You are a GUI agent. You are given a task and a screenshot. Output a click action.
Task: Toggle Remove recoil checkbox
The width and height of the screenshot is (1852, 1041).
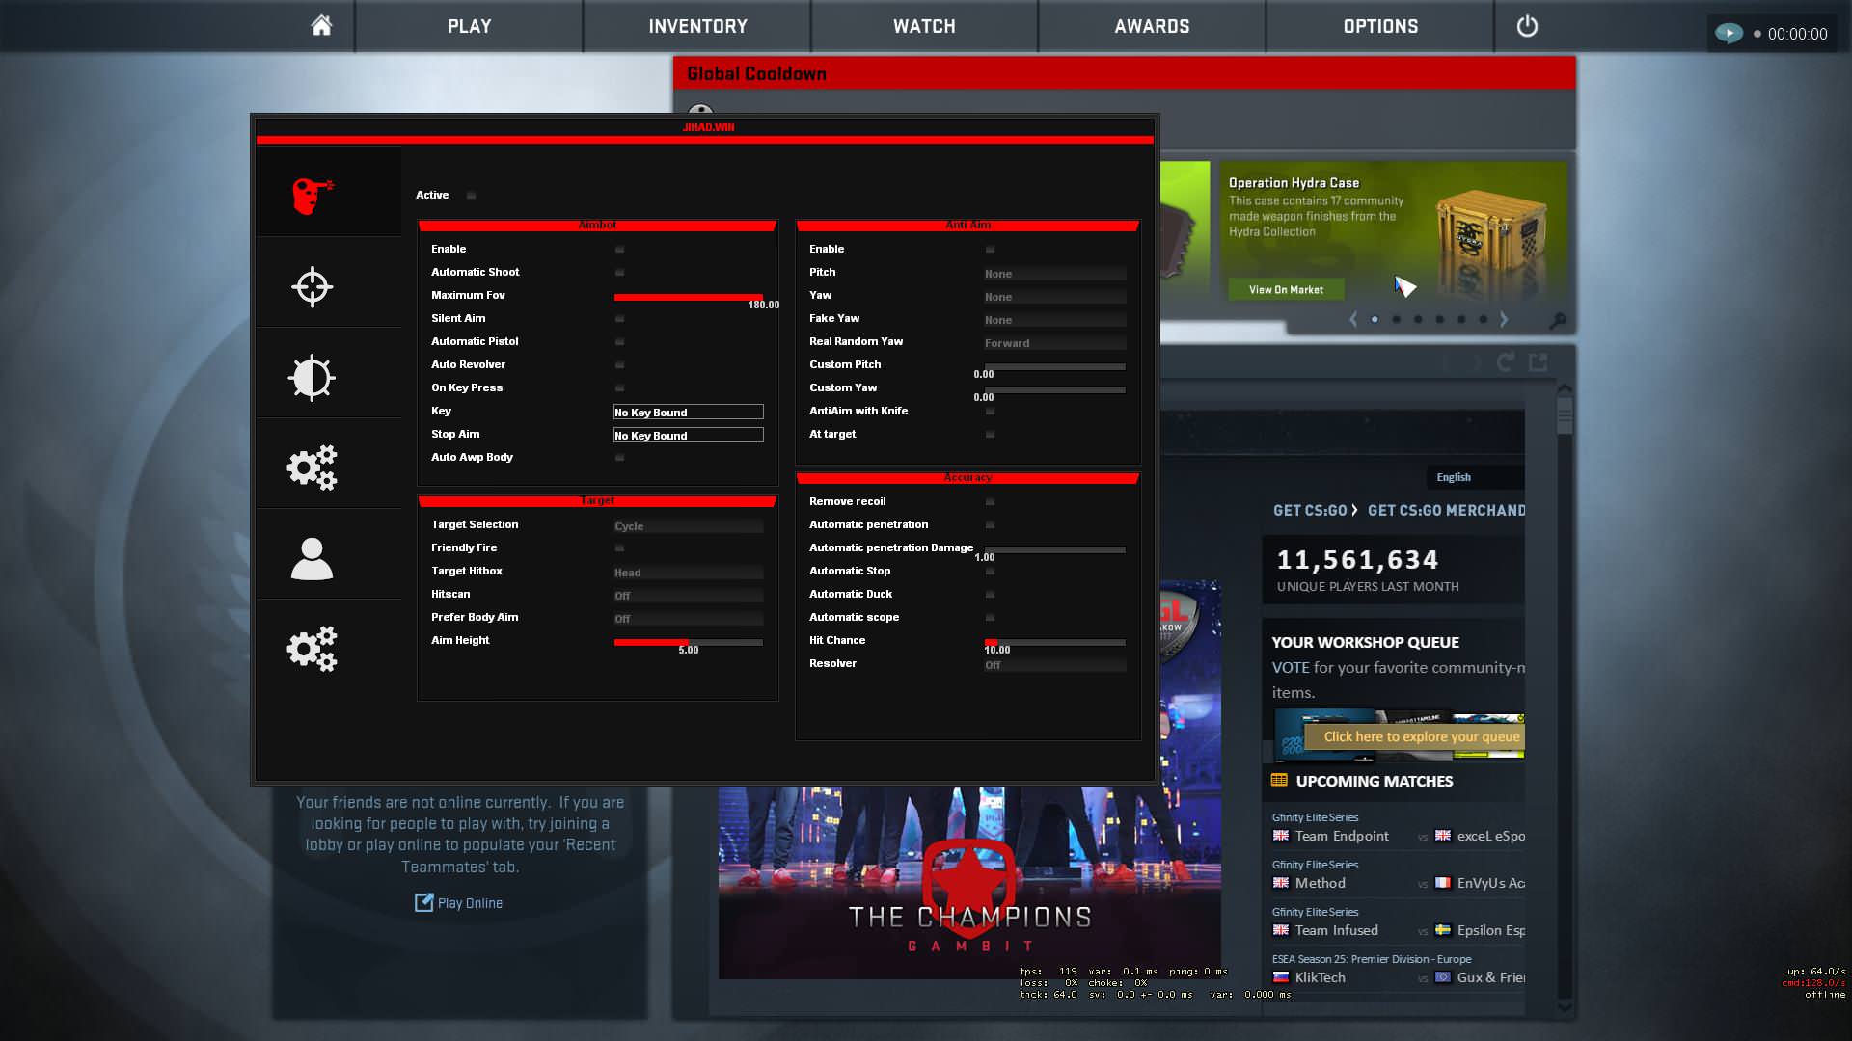(990, 502)
